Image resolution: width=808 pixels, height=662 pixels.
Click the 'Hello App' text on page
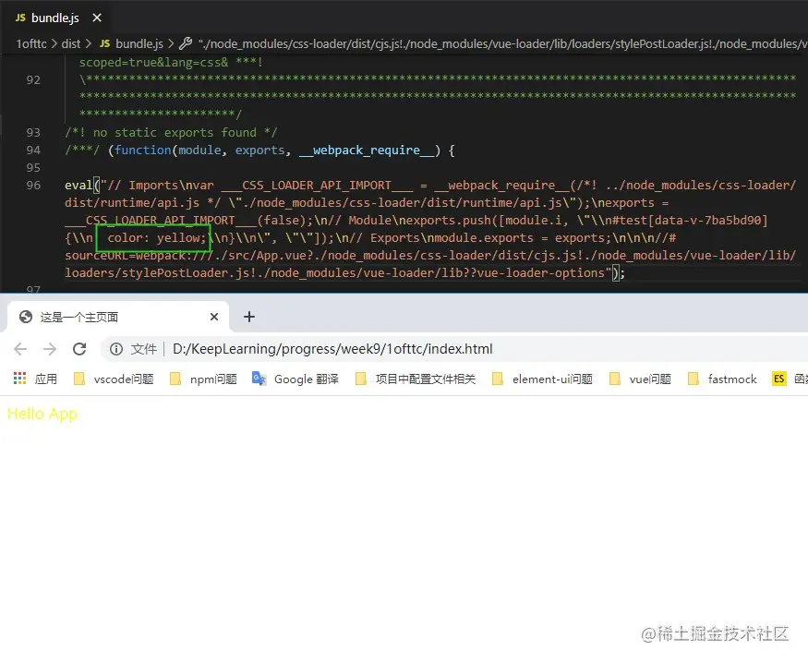[x=42, y=414]
